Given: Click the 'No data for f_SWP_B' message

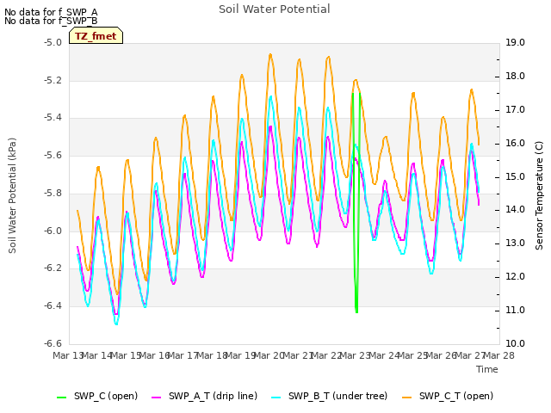Looking at the screenshot, I should tap(51, 21).
